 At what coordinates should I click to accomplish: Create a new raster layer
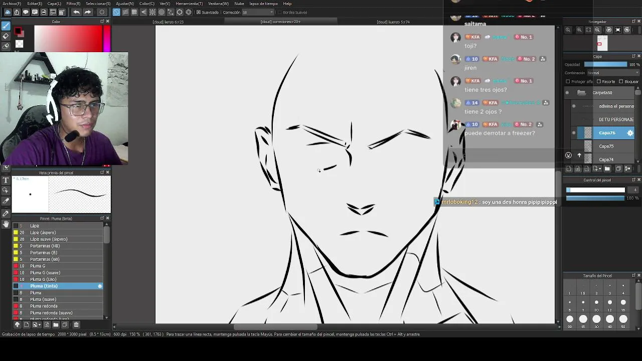[x=568, y=169]
